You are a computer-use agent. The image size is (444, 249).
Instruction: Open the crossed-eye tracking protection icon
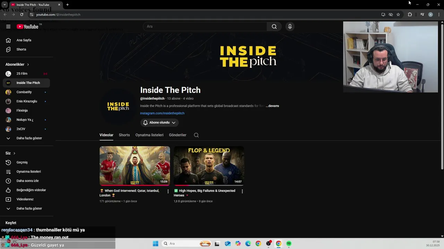click(x=391, y=15)
